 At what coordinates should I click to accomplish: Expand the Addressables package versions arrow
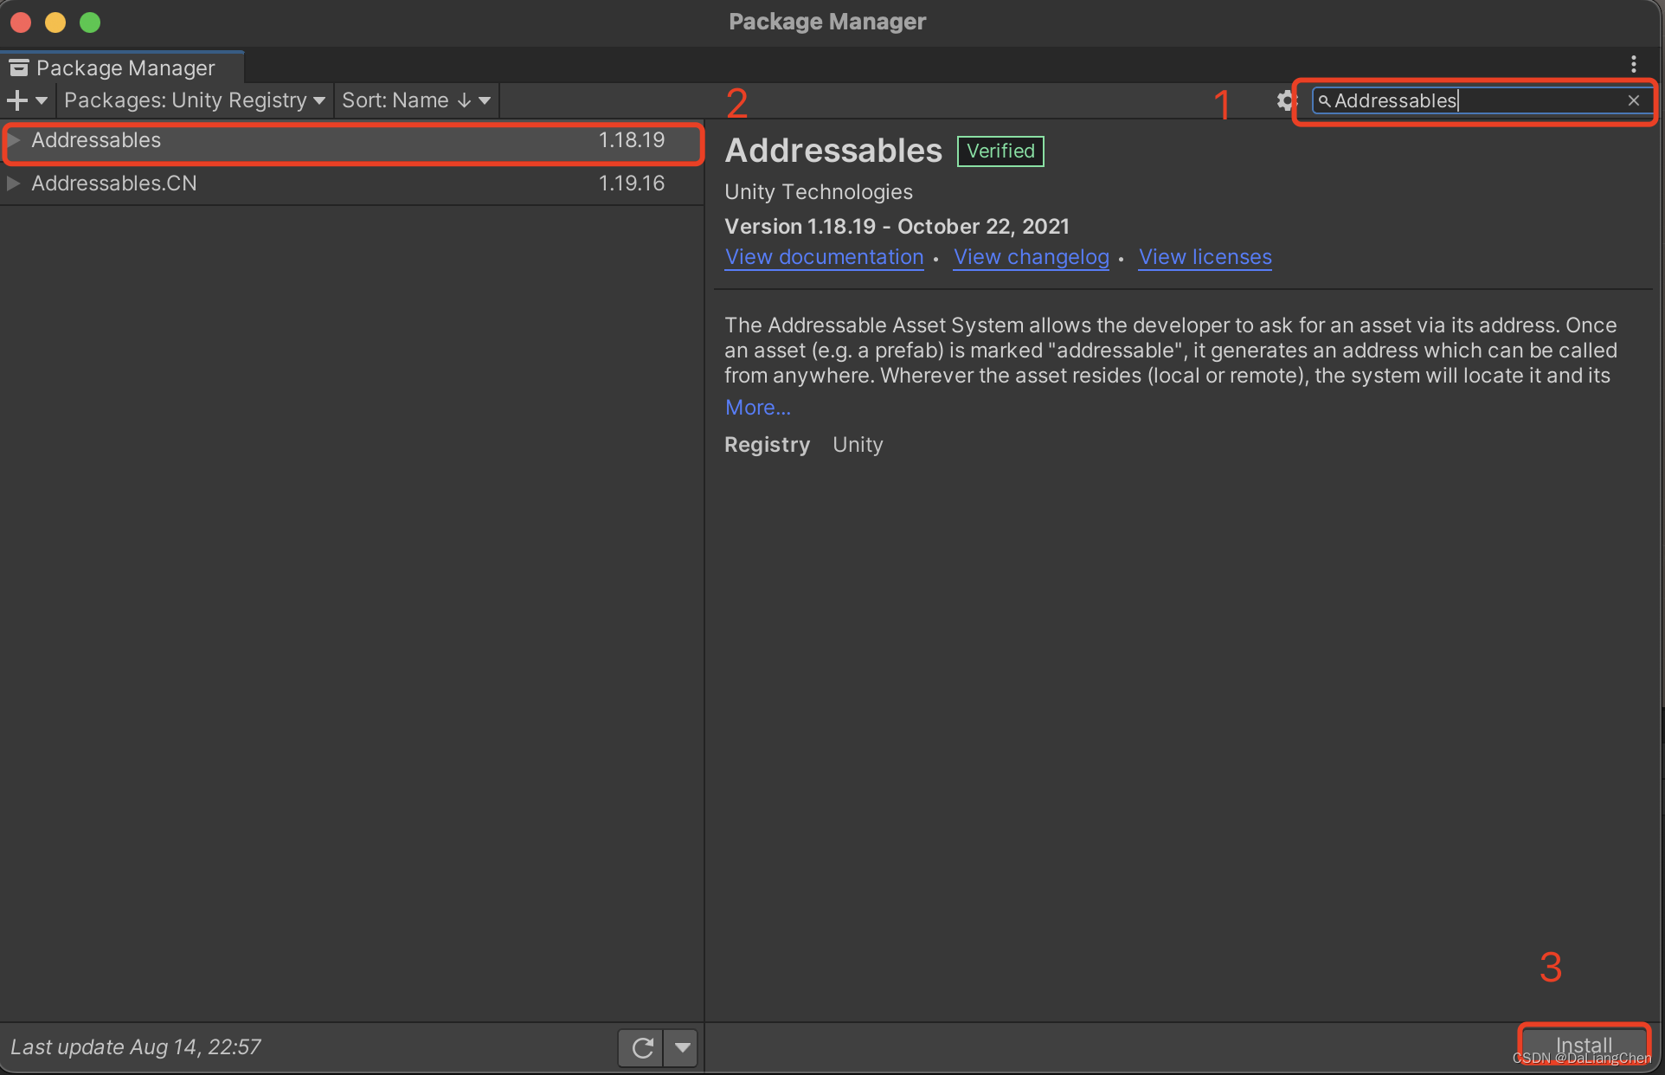pos(14,140)
